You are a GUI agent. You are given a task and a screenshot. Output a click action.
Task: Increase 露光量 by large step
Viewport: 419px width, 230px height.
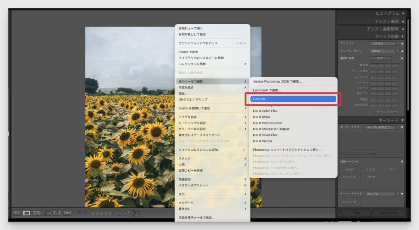[x=396, y=65]
